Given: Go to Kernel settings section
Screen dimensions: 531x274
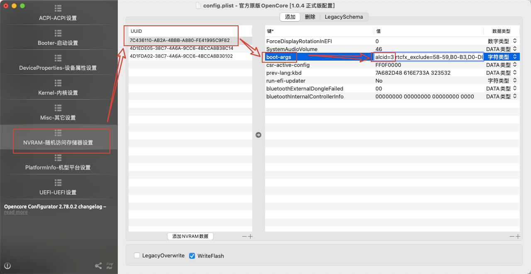Looking at the screenshot, I should coord(58,88).
